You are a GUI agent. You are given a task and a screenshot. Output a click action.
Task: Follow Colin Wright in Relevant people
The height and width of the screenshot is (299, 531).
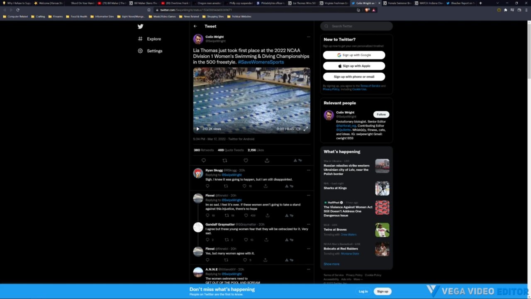(381, 114)
